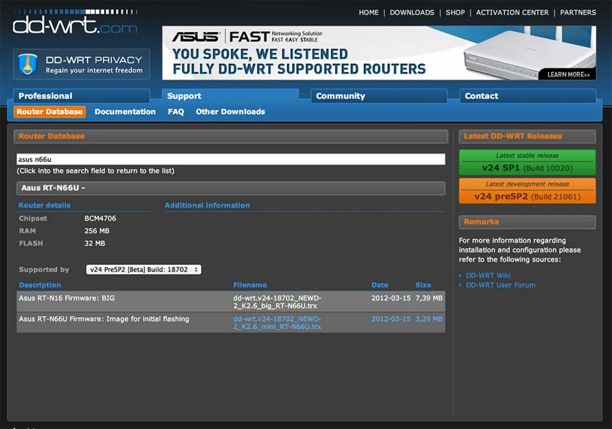The width and height of the screenshot is (612, 429).
Task: Open the DD-WRT Wiki link
Action: (488, 275)
